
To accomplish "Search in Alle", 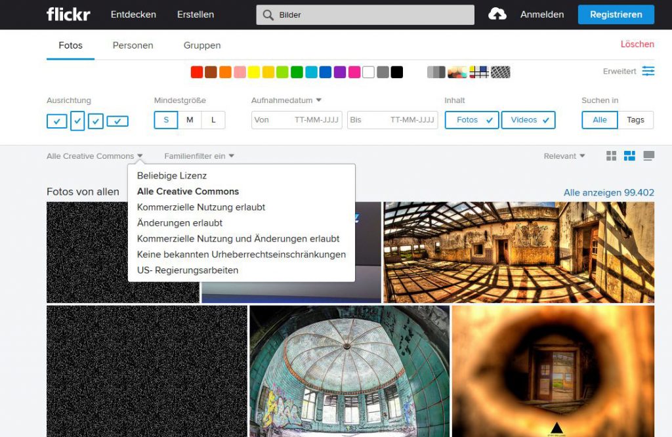I will coord(600,120).
